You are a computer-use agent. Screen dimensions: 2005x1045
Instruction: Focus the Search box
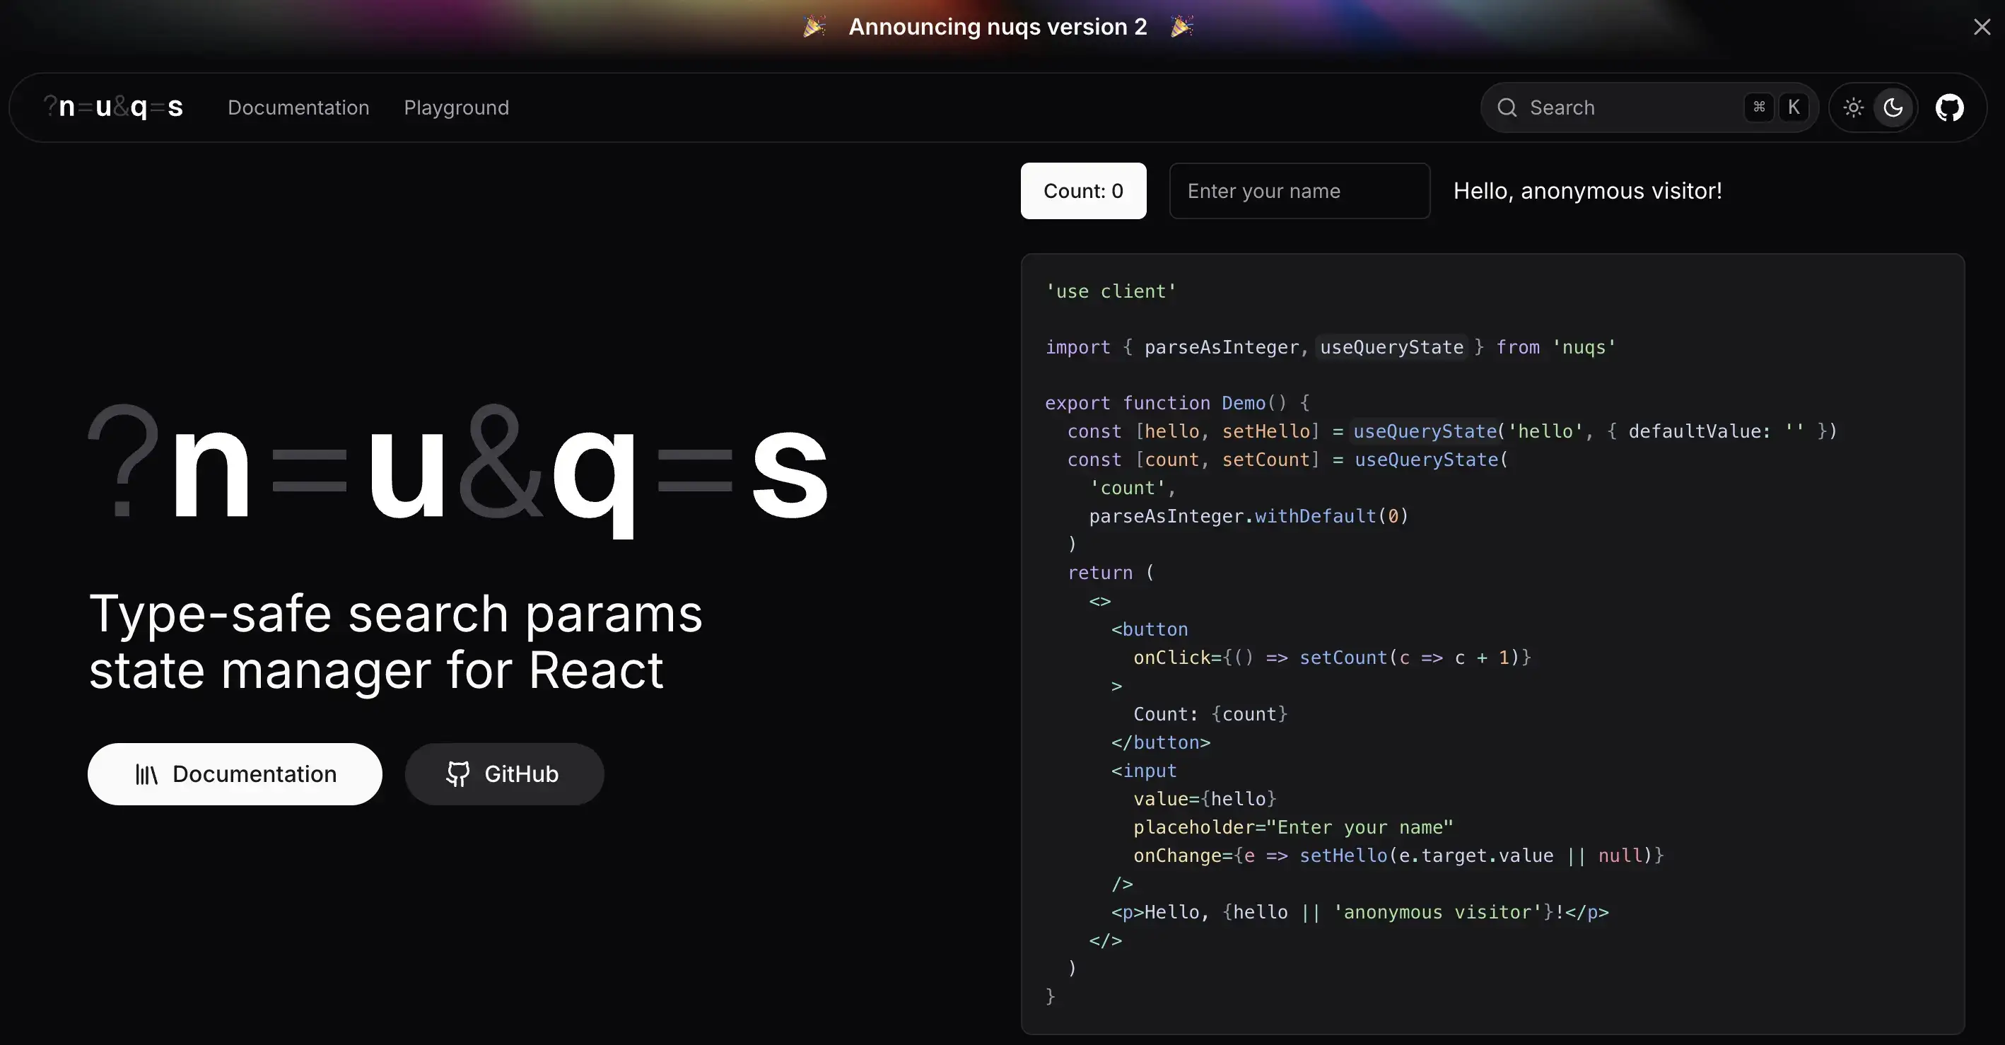[x=1649, y=107]
